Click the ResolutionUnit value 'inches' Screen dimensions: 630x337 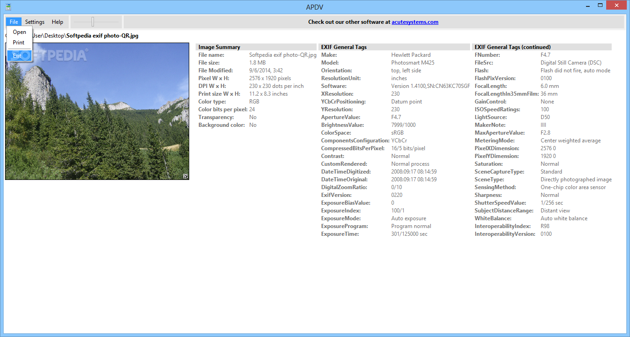[x=399, y=78]
